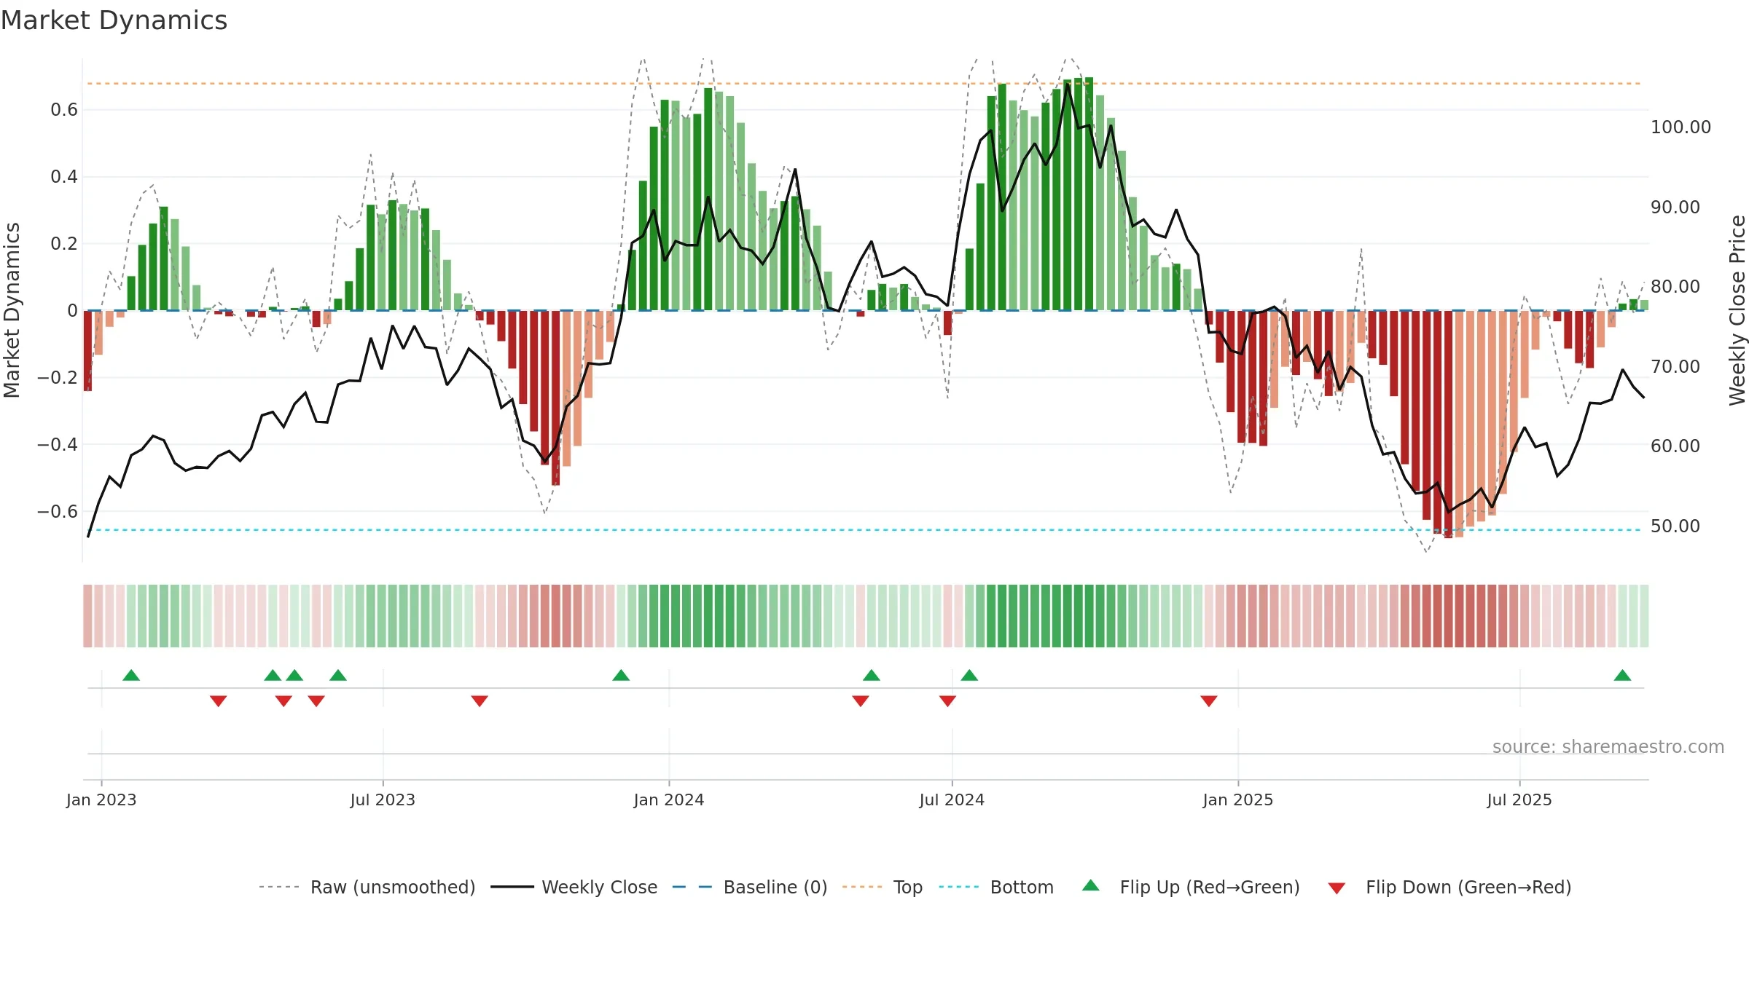1749x983 pixels.
Task: Click the −0.6 left axis tick
Action: click(x=58, y=511)
